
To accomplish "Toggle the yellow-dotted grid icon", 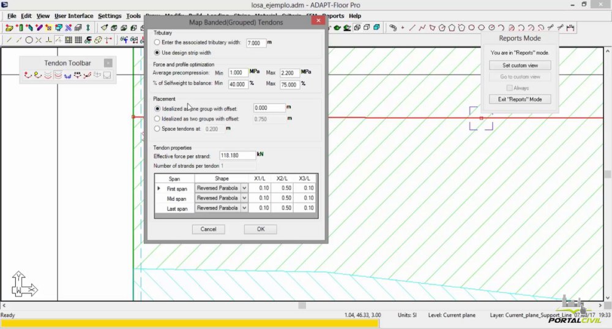I will coord(69,40).
